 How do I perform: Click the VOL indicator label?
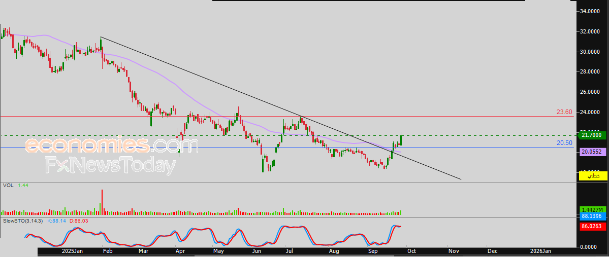8,186
